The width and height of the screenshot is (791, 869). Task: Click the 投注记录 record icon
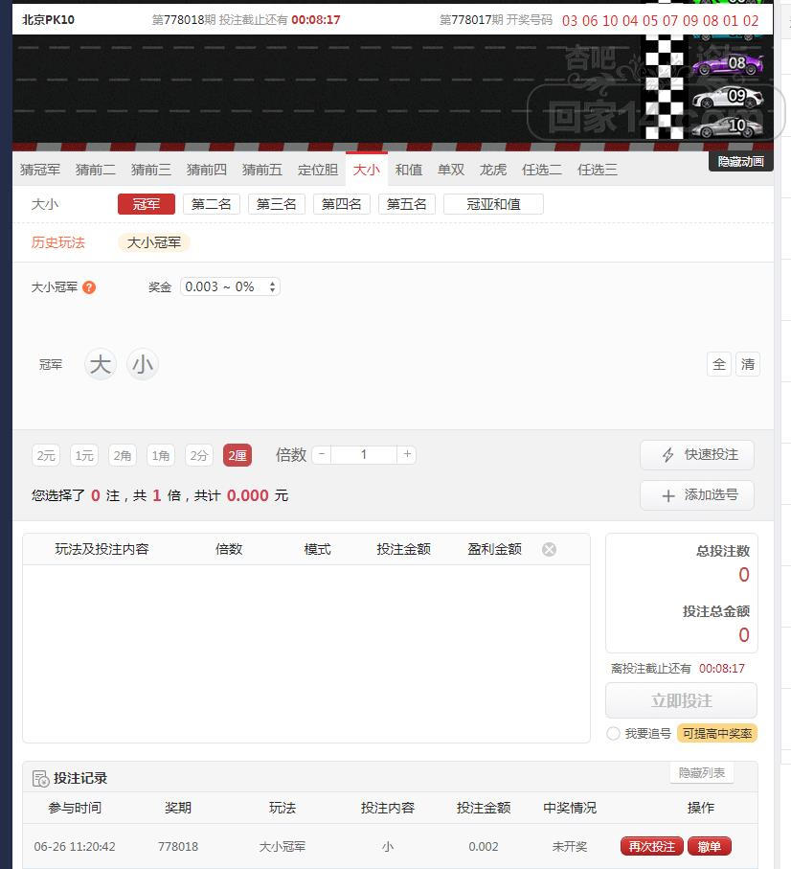(x=40, y=779)
